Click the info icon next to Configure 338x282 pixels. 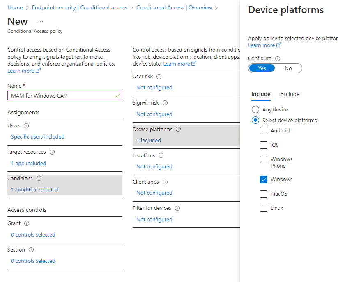[278, 59]
